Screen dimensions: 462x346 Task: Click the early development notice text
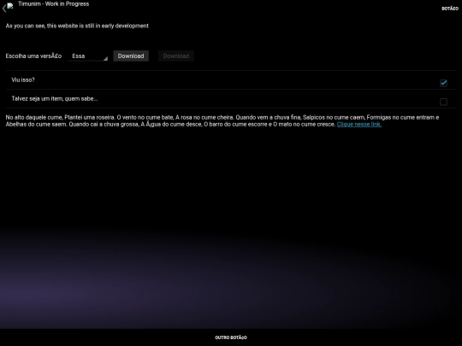(x=77, y=26)
